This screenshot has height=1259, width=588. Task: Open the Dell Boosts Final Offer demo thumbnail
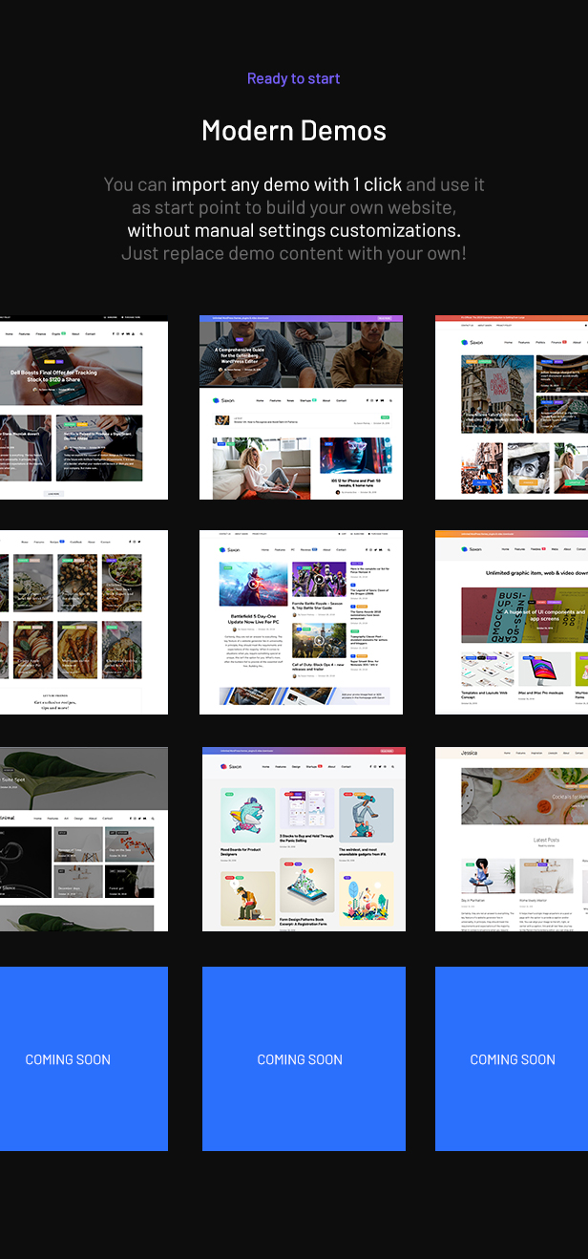coord(84,408)
